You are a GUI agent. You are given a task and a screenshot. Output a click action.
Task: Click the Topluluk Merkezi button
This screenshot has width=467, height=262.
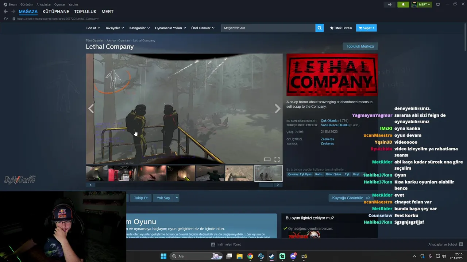click(360, 46)
